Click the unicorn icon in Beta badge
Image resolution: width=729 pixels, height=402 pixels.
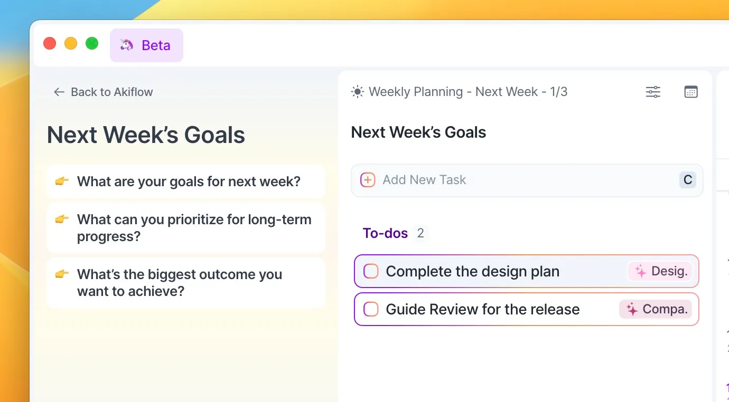[x=127, y=45]
